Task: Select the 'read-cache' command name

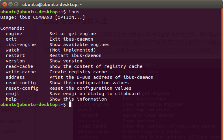Action: pos(19,66)
